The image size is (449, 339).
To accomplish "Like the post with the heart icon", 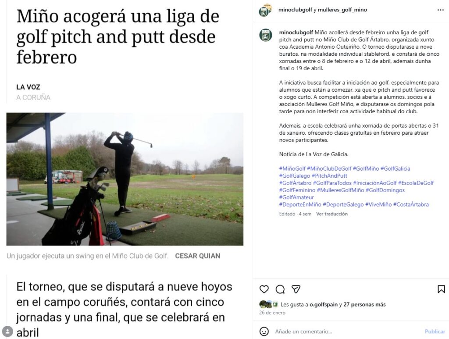I will tap(264, 289).
